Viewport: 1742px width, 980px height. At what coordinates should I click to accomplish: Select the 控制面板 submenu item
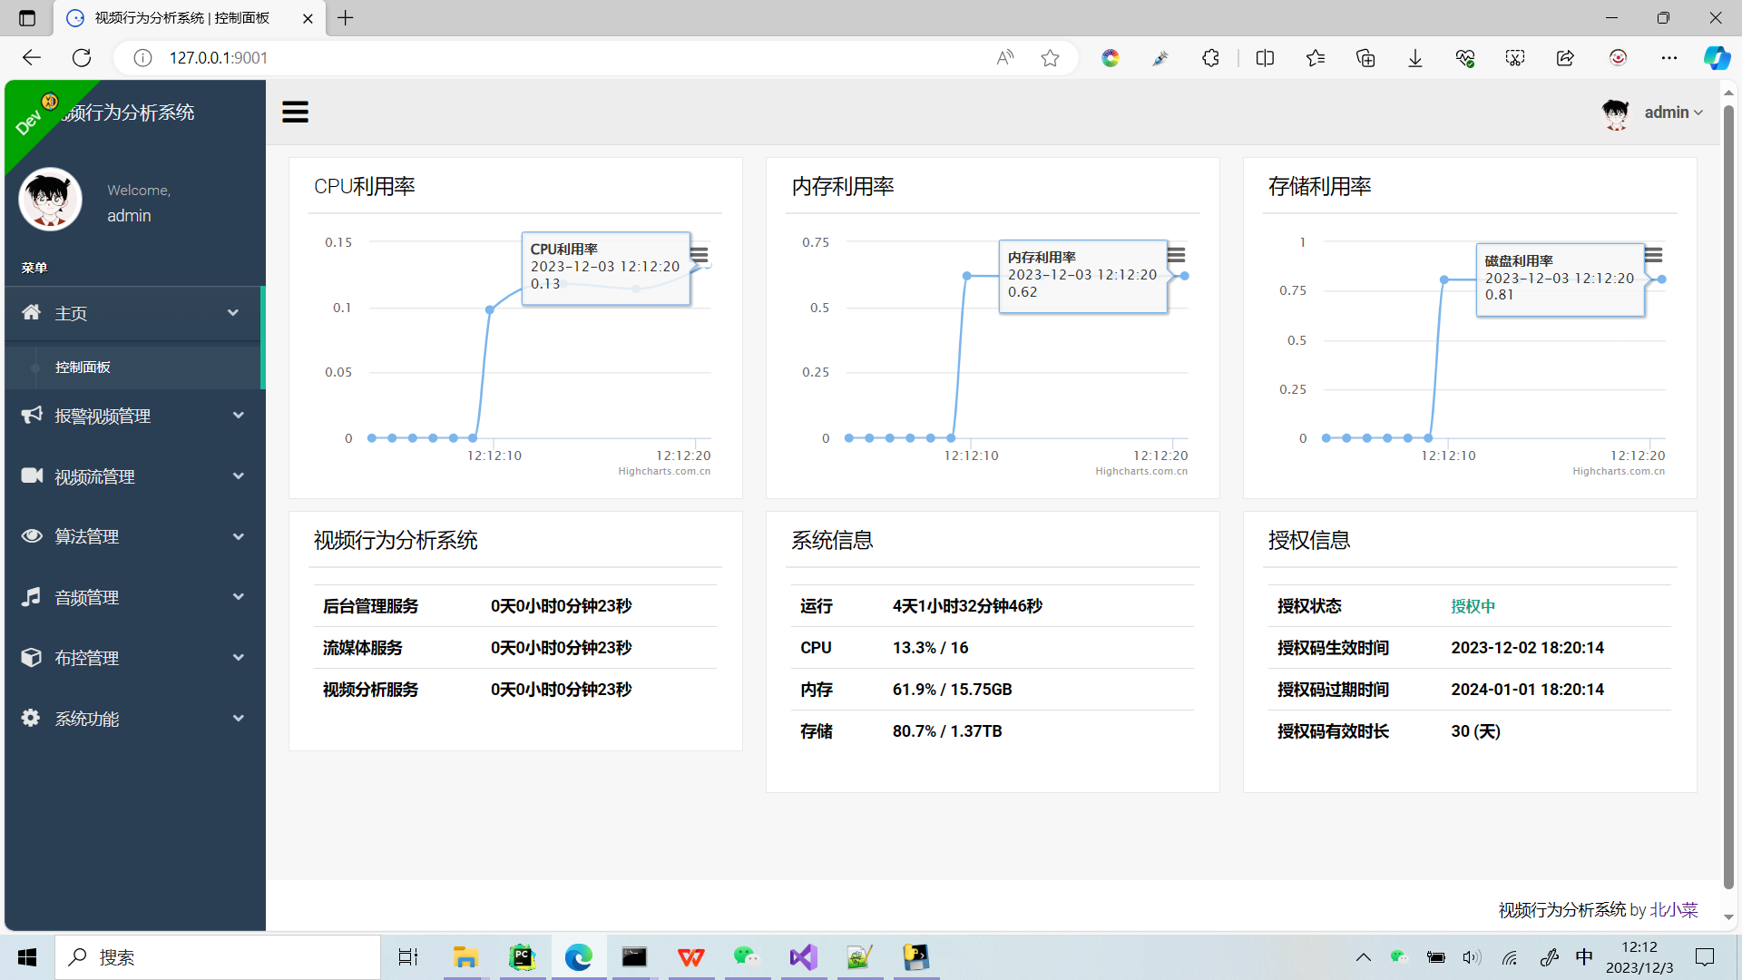133,367
